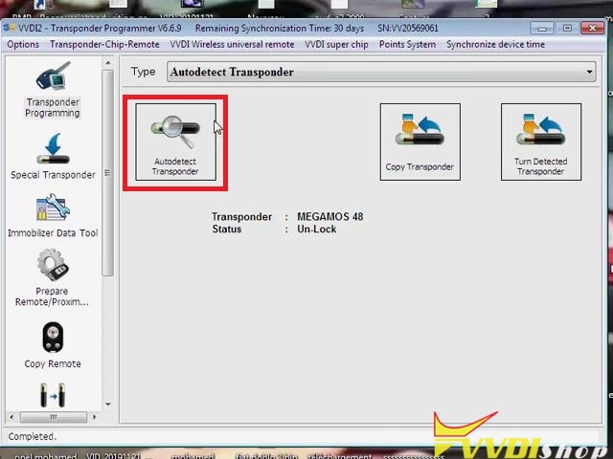613x459 pixels.
Task: Open the VVDI super chip menu
Action: [x=336, y=45]
